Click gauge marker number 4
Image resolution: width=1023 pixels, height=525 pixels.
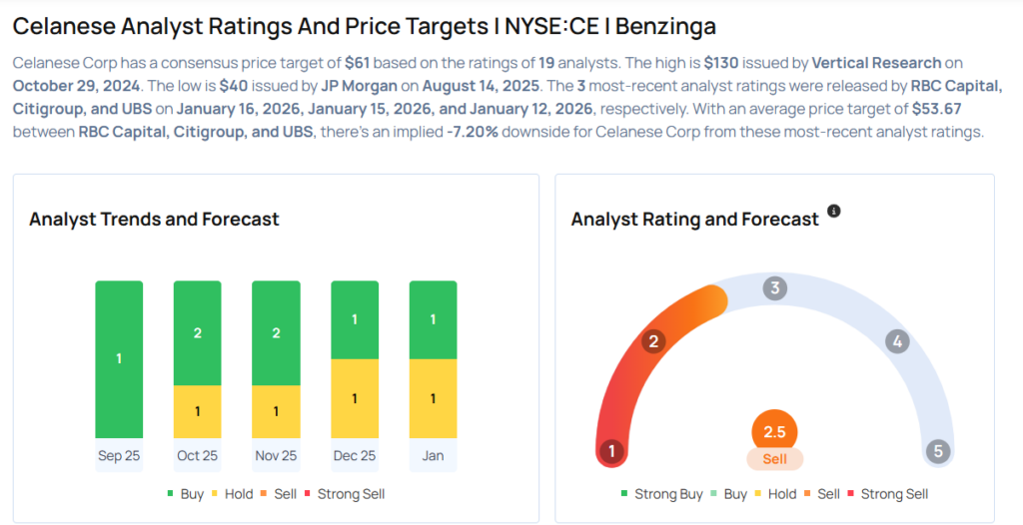pos(897,342)
